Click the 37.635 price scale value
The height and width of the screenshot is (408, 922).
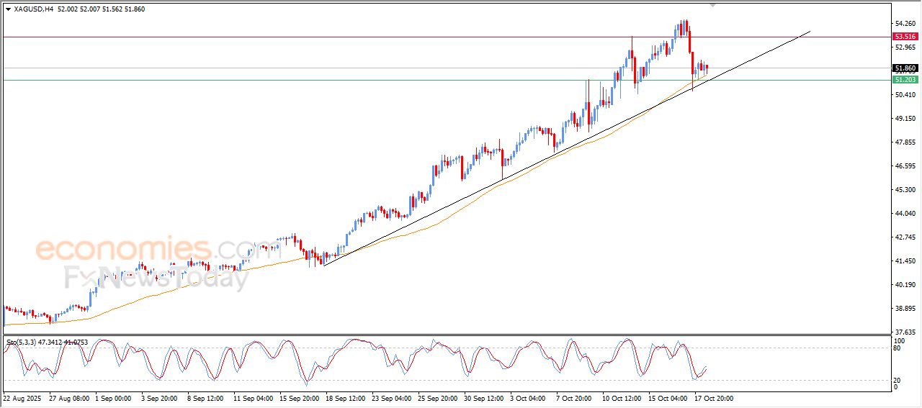pyautogui.click(x=905, y=332)
